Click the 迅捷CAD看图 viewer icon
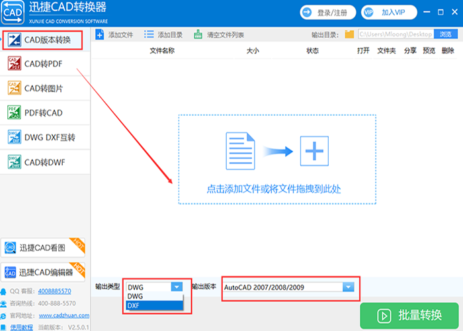This screenshot has width=463, height=331. click(11, 248)
